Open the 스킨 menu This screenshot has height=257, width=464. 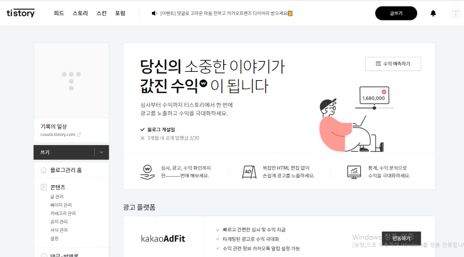(x=101, y=13)
